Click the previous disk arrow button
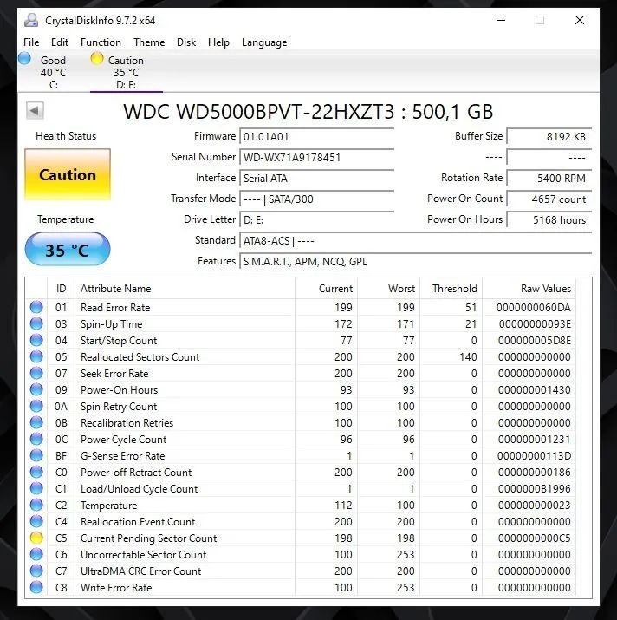 (x=35, y=110)
